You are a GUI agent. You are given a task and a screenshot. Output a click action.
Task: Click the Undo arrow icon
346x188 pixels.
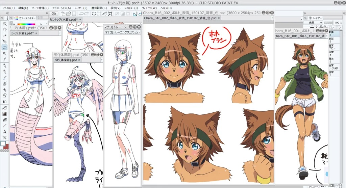point(81,14)
